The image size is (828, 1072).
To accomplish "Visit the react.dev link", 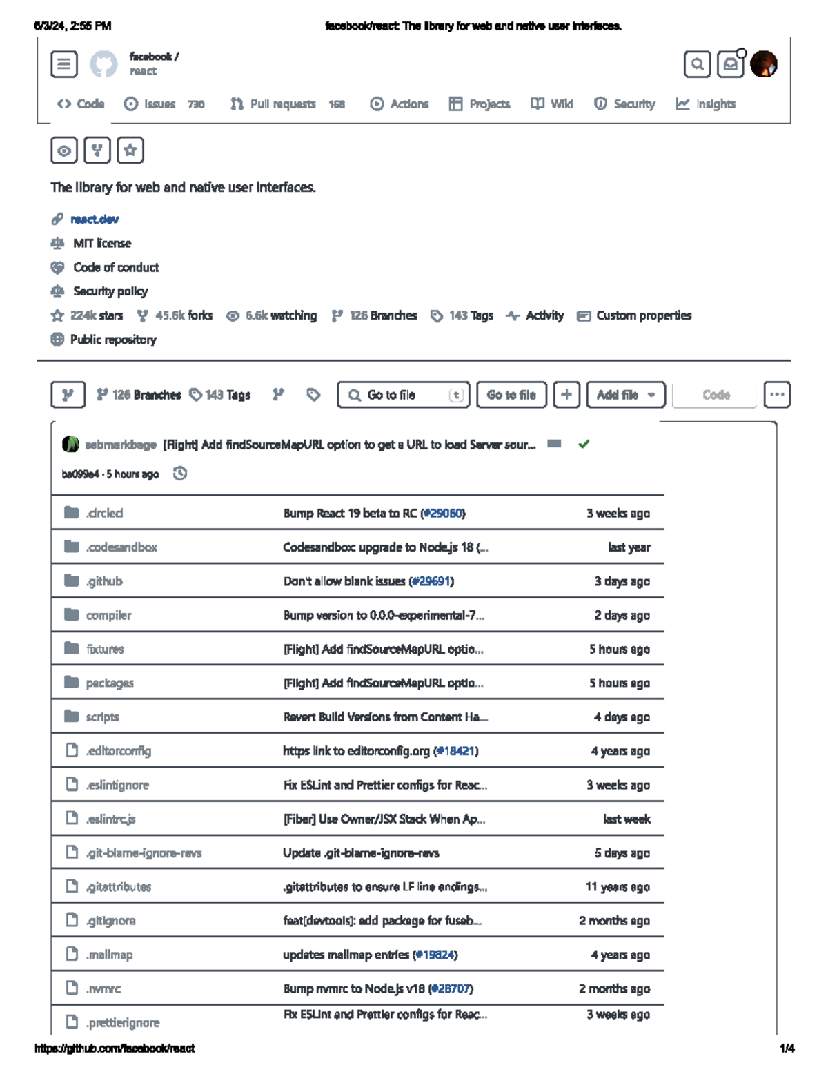I will click(95, 220).
